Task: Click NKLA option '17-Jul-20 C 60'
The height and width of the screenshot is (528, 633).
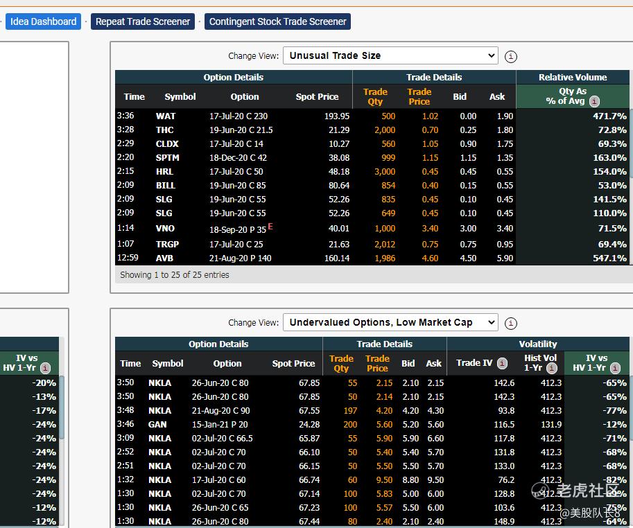Action: click(x=218, y=480)
